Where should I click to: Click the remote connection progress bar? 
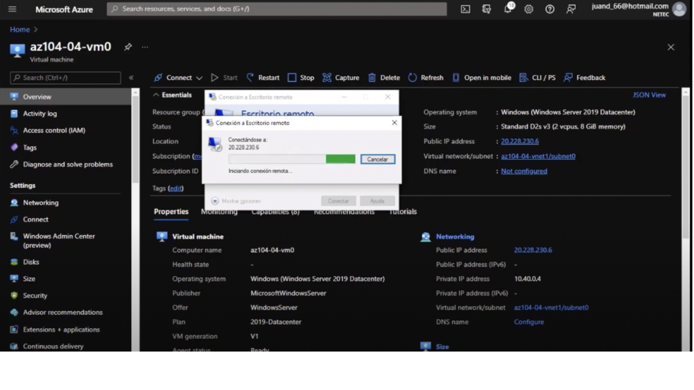[292, 159]
